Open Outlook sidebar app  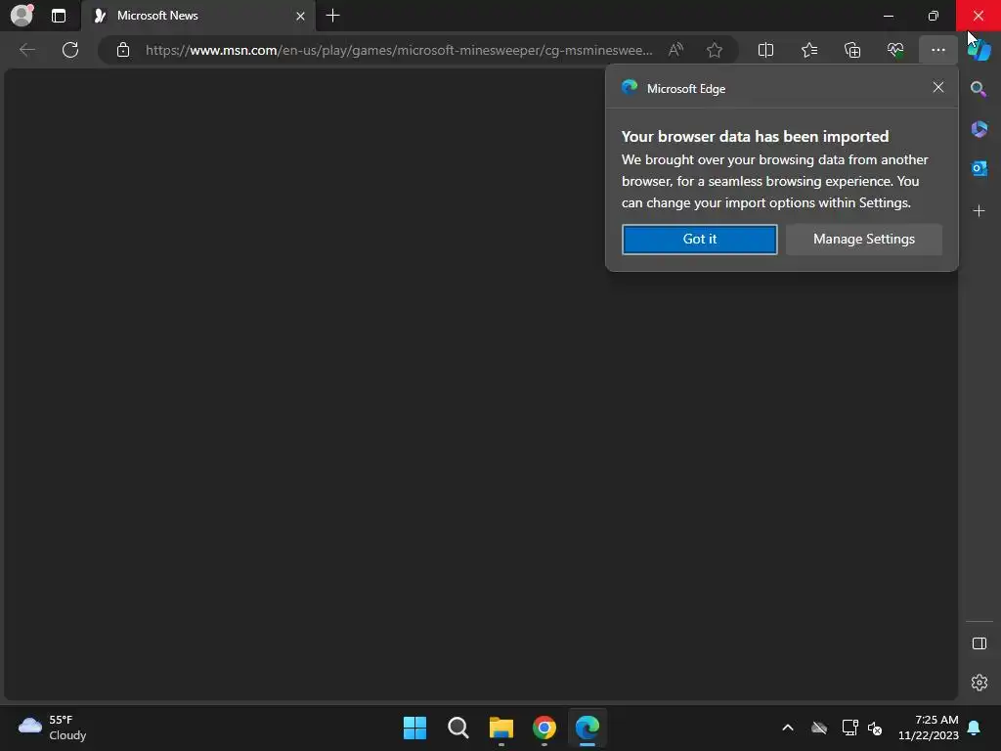[x=979, y=168]
